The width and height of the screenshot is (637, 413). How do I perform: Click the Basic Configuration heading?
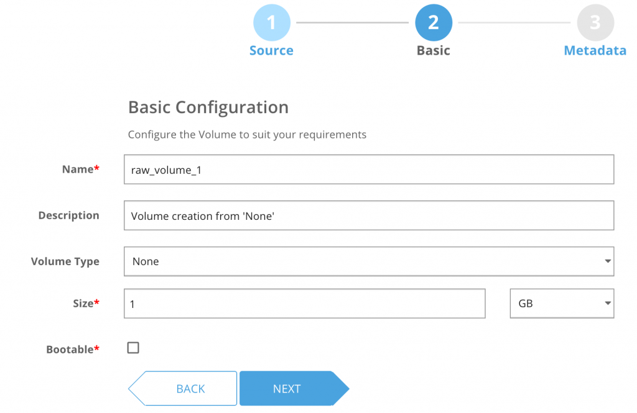pyautogui.click(x=208, y=107)
